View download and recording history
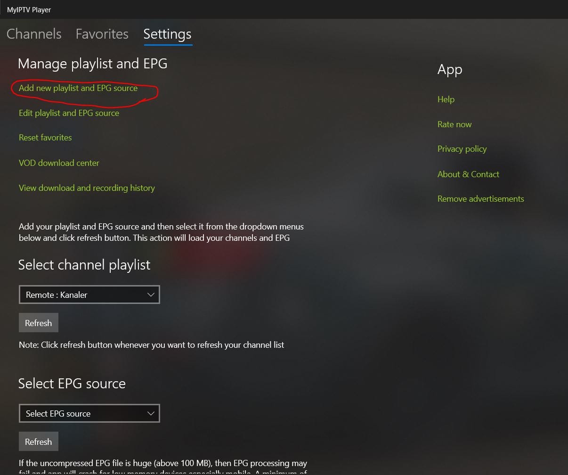Viewport: 568px width, 475px height. pyautogui.click(x=87, y=188)
